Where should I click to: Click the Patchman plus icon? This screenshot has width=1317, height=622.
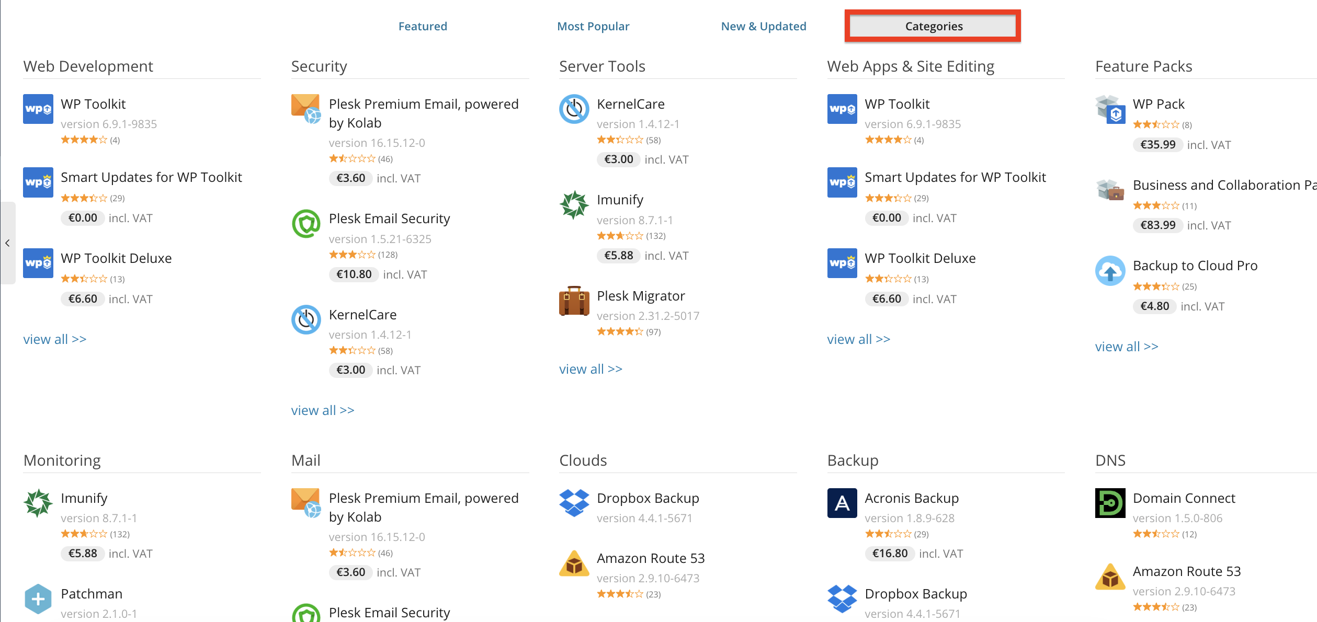click(38, 599)
